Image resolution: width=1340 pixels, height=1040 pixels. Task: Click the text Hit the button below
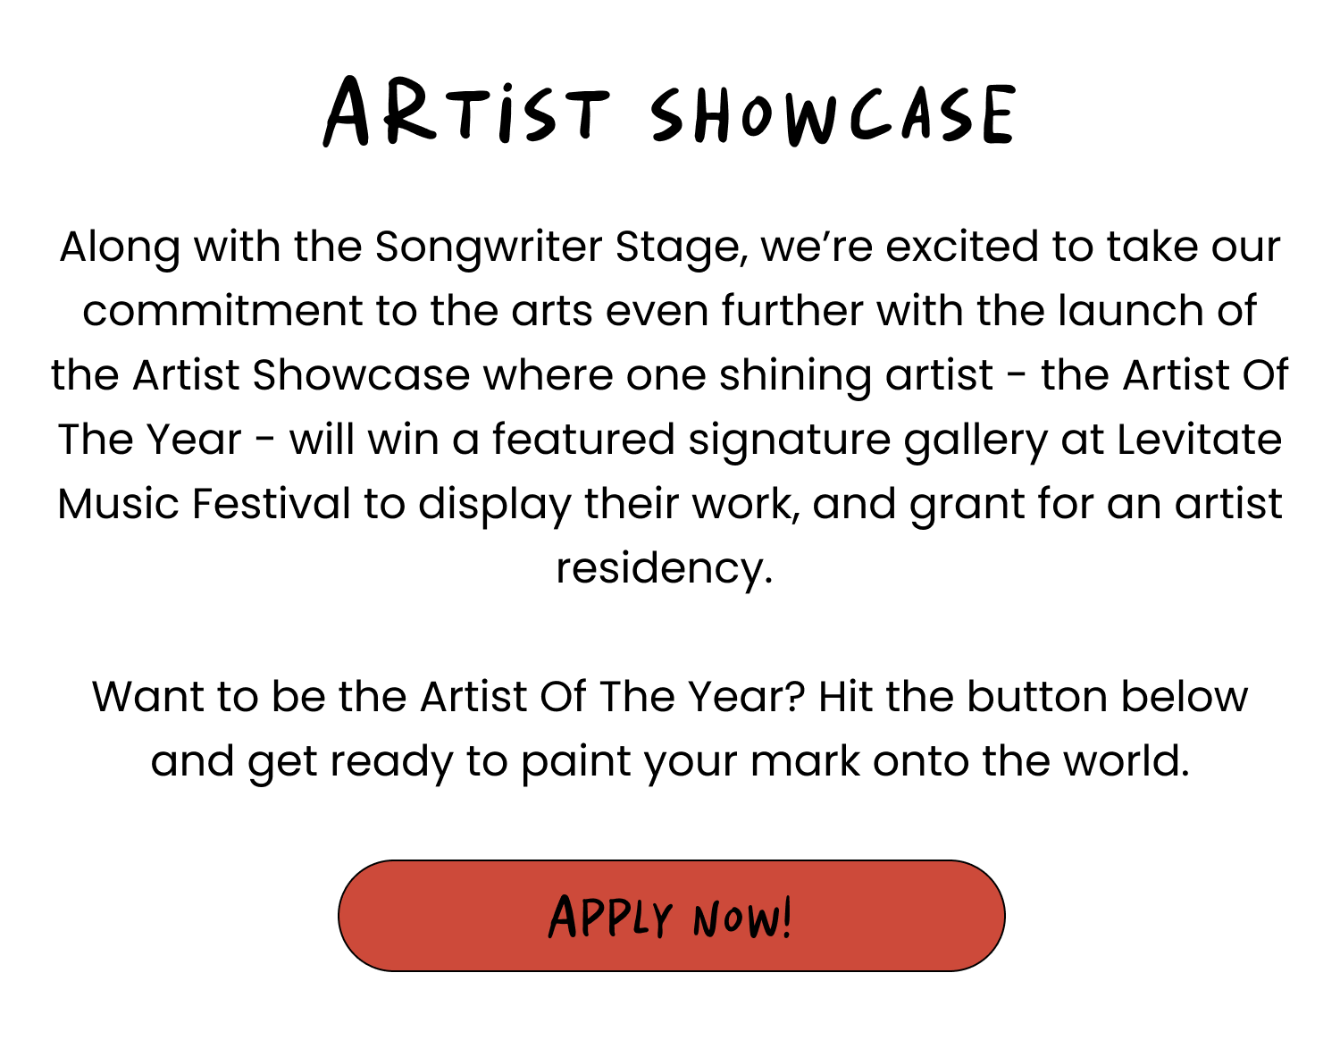[1033, 697]
